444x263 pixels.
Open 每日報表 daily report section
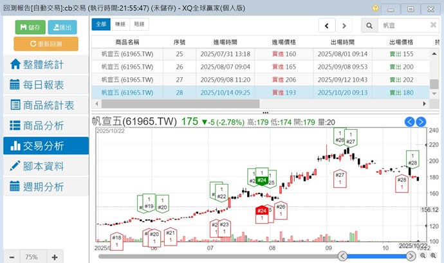pyautogui.click(x=46, y=85)
